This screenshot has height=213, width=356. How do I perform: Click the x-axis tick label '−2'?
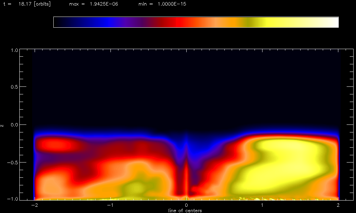click(x=34, y=205)
